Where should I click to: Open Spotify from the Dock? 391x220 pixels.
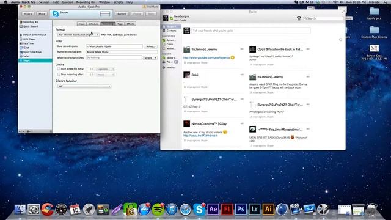tap(158, 209)
